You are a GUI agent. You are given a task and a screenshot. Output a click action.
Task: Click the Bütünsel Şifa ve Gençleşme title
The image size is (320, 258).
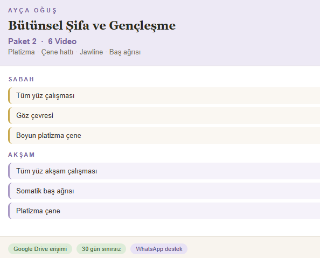tap(92, 26)
